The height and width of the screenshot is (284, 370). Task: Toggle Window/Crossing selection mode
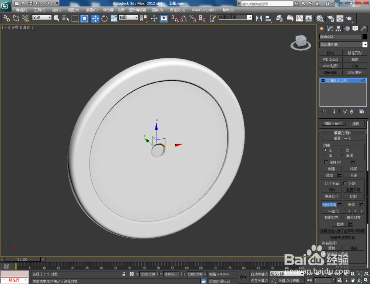point(84,18)
